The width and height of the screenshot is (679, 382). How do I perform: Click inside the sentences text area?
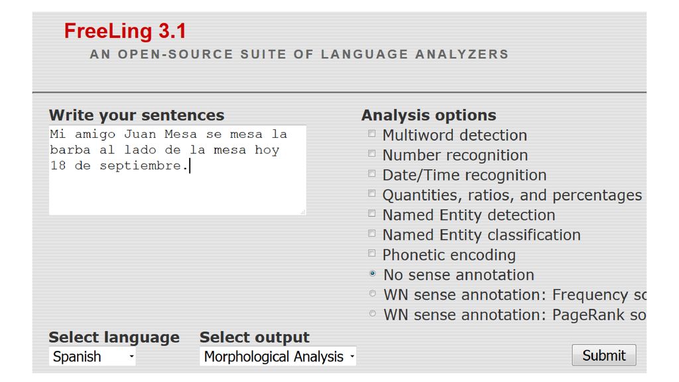tap(178, 170)
